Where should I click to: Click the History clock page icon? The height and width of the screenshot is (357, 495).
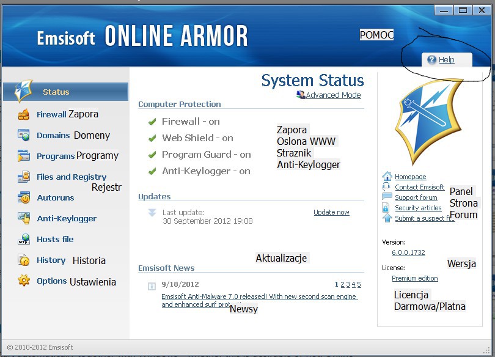pyautogui.click(x=24, y=260)
